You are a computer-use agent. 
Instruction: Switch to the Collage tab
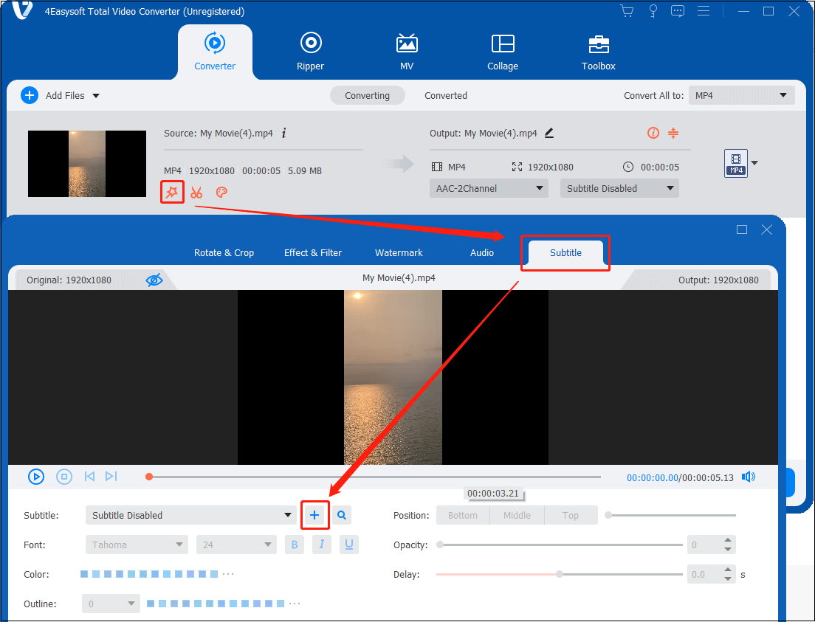tap(503, 52)
